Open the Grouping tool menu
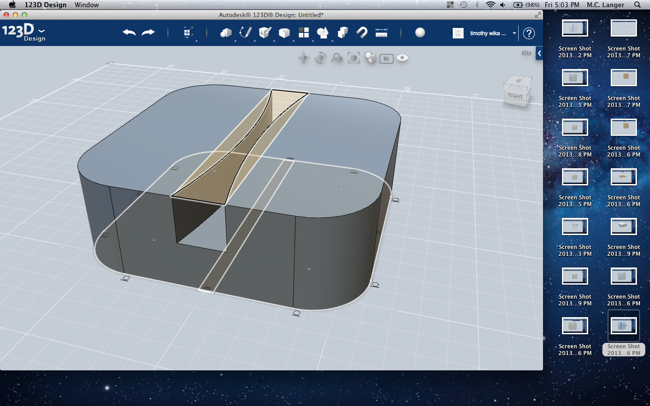 pos(323,32)
